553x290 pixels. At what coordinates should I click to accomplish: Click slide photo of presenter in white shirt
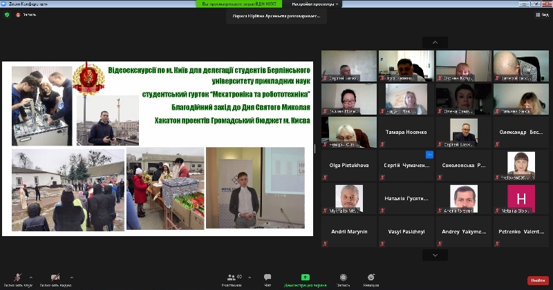click(255, 188)
